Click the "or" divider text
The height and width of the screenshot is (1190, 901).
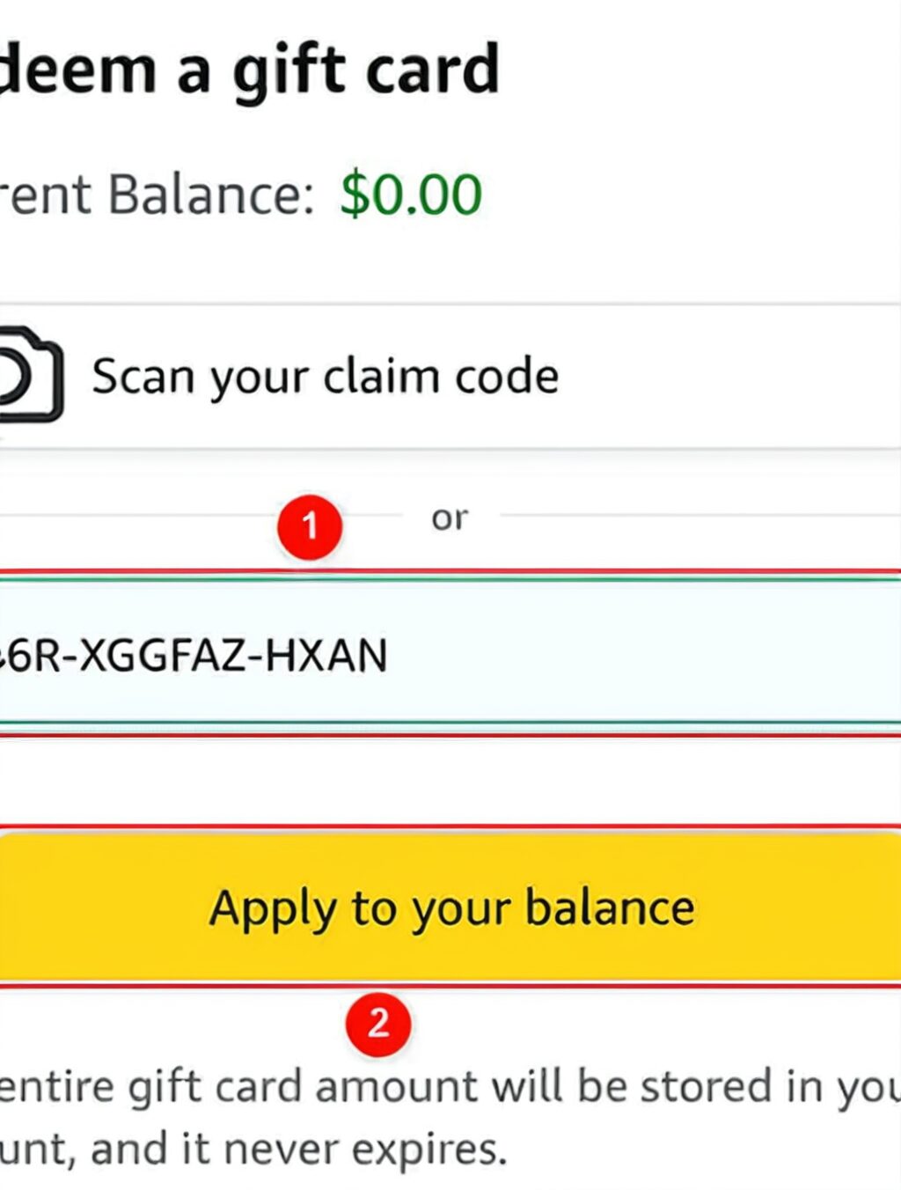click(450, 518)
